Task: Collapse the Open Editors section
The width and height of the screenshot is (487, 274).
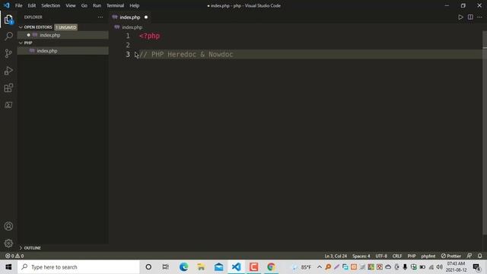Action: [35, 27]
